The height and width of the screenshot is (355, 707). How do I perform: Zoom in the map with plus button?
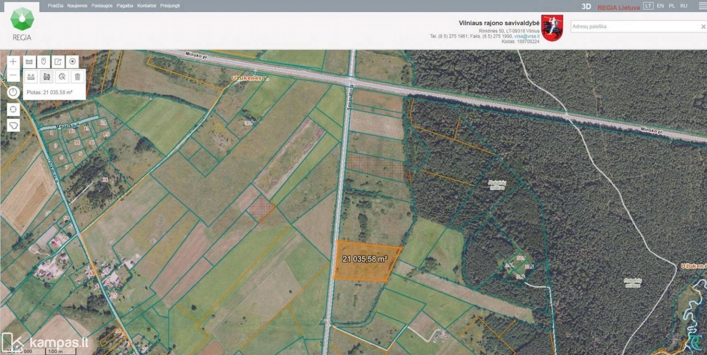[x=13, y=62]
